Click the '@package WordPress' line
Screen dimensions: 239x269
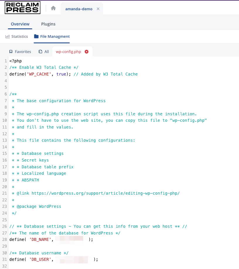click(36, 207)
